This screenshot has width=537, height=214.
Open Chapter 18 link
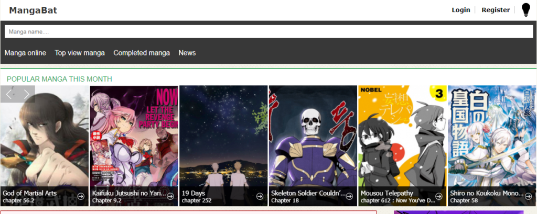(x=285, y=201)
